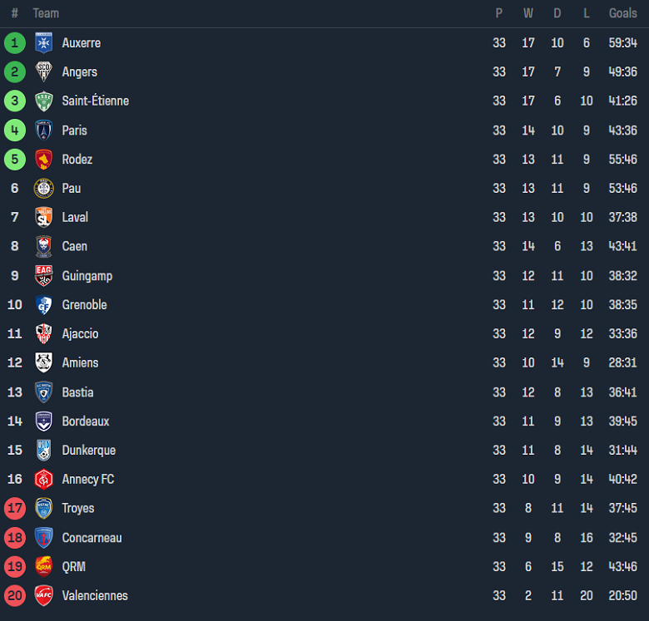Click green position badge number 1
The image size is (649, 621).
(x=15, y=43)
